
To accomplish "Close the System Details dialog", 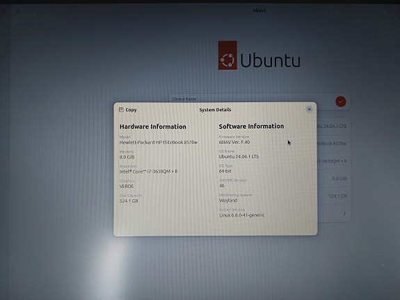I will [309, 109].
